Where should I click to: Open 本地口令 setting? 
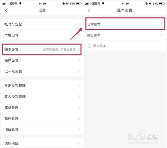tap(42, 35)
